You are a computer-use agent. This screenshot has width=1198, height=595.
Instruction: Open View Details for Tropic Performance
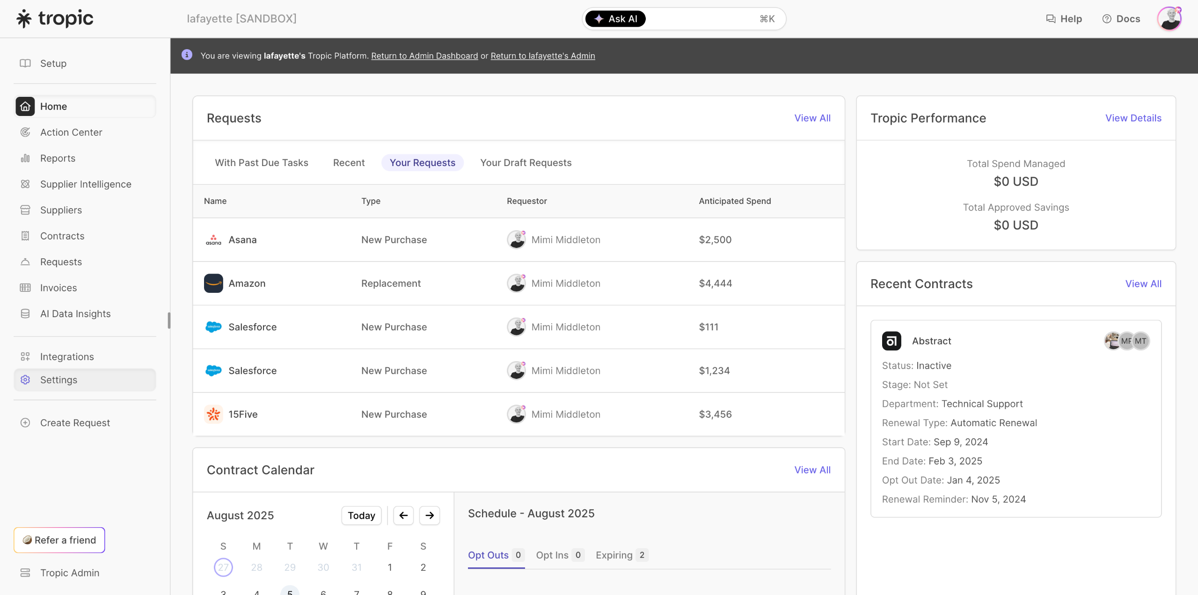coord(1133,118)
